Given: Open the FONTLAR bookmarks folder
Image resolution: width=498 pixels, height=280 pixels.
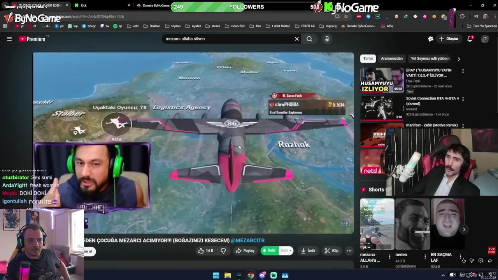Looking at the screenshot, I should (305, 26).
